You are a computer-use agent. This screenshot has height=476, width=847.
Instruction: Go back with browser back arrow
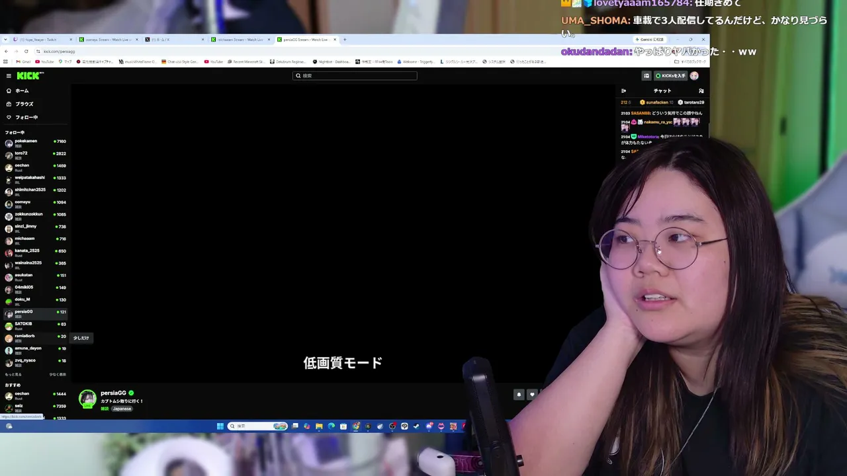(7, 51)
